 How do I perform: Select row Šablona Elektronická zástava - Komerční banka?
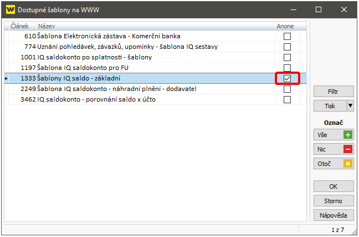[x=155, y=36]
